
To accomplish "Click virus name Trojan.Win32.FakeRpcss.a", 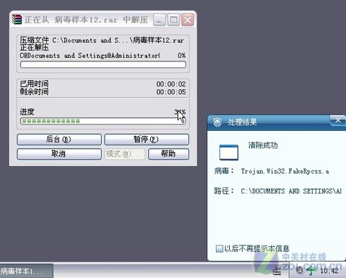I will coord(285,172).
